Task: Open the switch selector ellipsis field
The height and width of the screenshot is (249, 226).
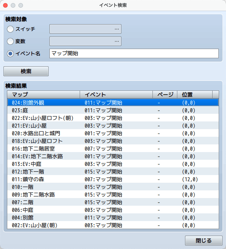Action: click(85, 29)
